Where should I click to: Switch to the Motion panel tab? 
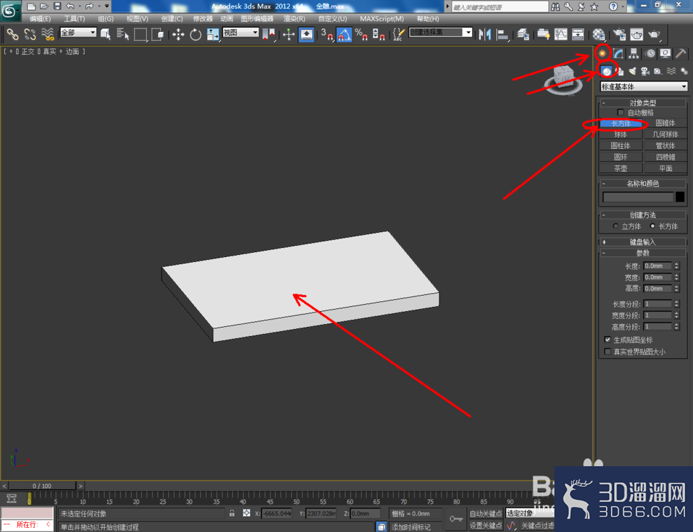click(x=650, y=53)
